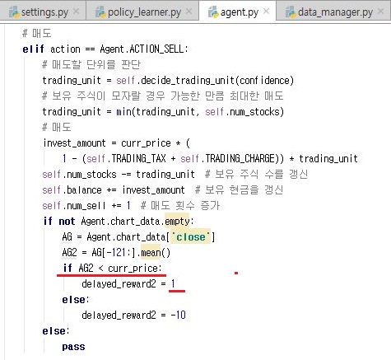This screenshot has height=360, width=391.
Task: Click the highlighted 'mean' call
Action: click(x=151, y=253)
